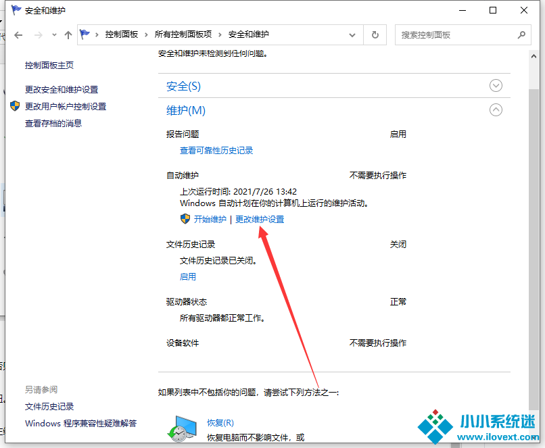The image size is (545, 448).
Task: Click the 正常 status of 驱动器状态
Action: pyautogui.click(x=398, y=302)
